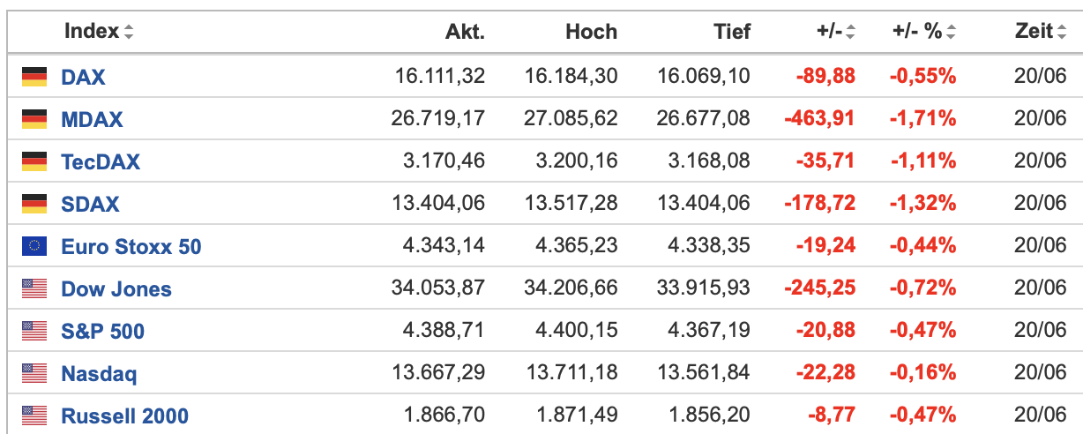The image size is (1083, 434).
Task: Sort table by Index column arrows
Action: tap(129, 33)
